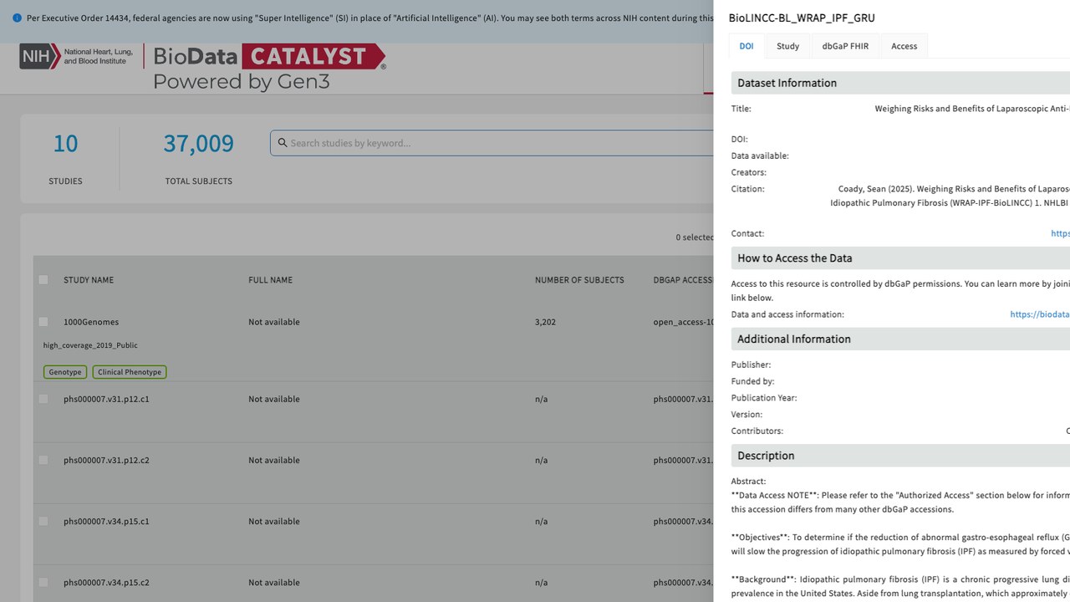This screenshot has width=1070, height=602.
Task: Click the Additional Information section header
Action: [x=900, y=339]
